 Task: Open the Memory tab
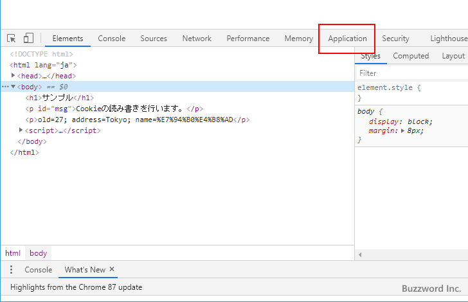[x=299, y=39]
